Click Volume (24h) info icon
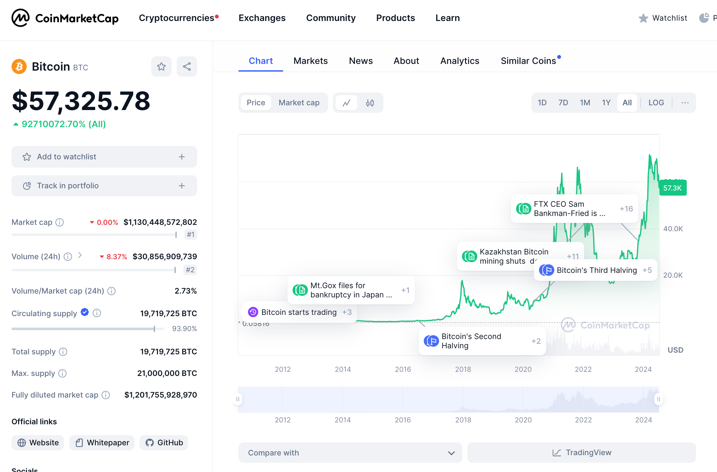Screen dimensions: 717x472 coord(68,257)
